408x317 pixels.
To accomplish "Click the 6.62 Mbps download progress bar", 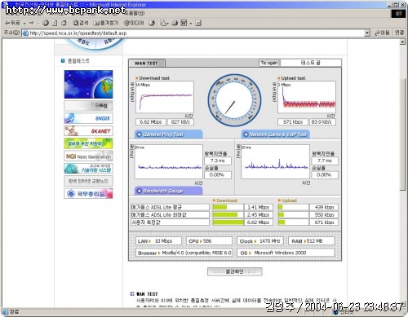I will point(228,222).
